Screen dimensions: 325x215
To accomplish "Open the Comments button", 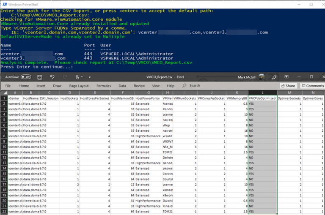I will [x=313, y=86].
